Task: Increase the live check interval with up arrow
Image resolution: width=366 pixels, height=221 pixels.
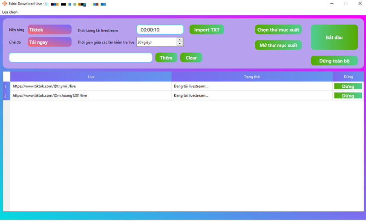Action: (x=180, y=40)
